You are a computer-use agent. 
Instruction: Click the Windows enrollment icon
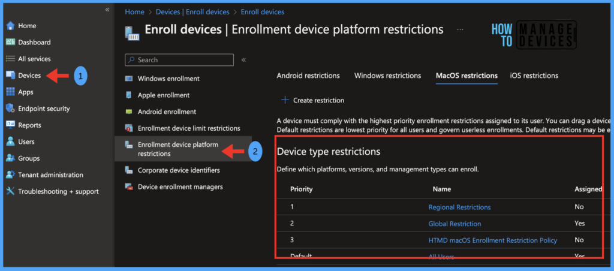tap(129, 79)
